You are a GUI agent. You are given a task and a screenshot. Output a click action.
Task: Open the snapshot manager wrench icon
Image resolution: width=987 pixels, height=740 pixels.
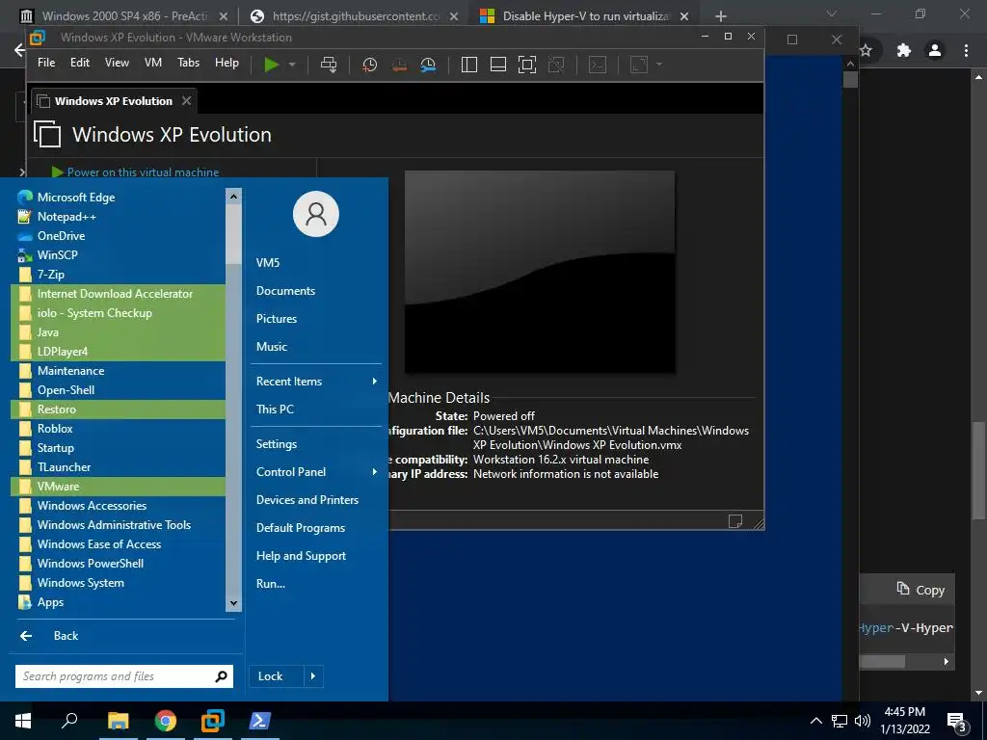coord(428,65)
